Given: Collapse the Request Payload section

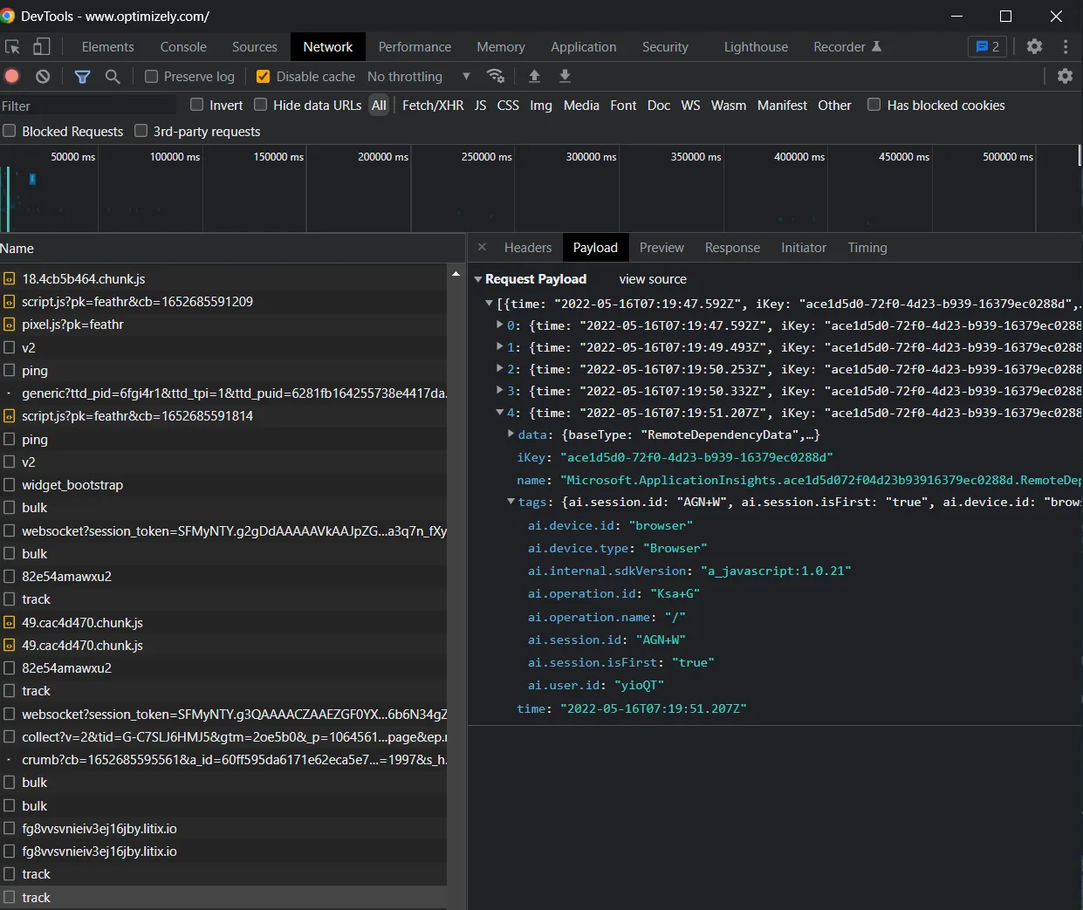Looking at the screenshot, I should (x=478, y=279).
